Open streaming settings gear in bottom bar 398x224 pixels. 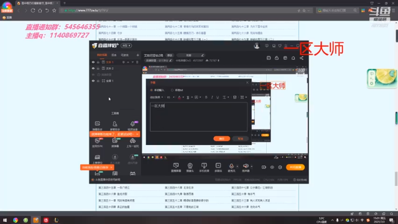click(280, 167)
